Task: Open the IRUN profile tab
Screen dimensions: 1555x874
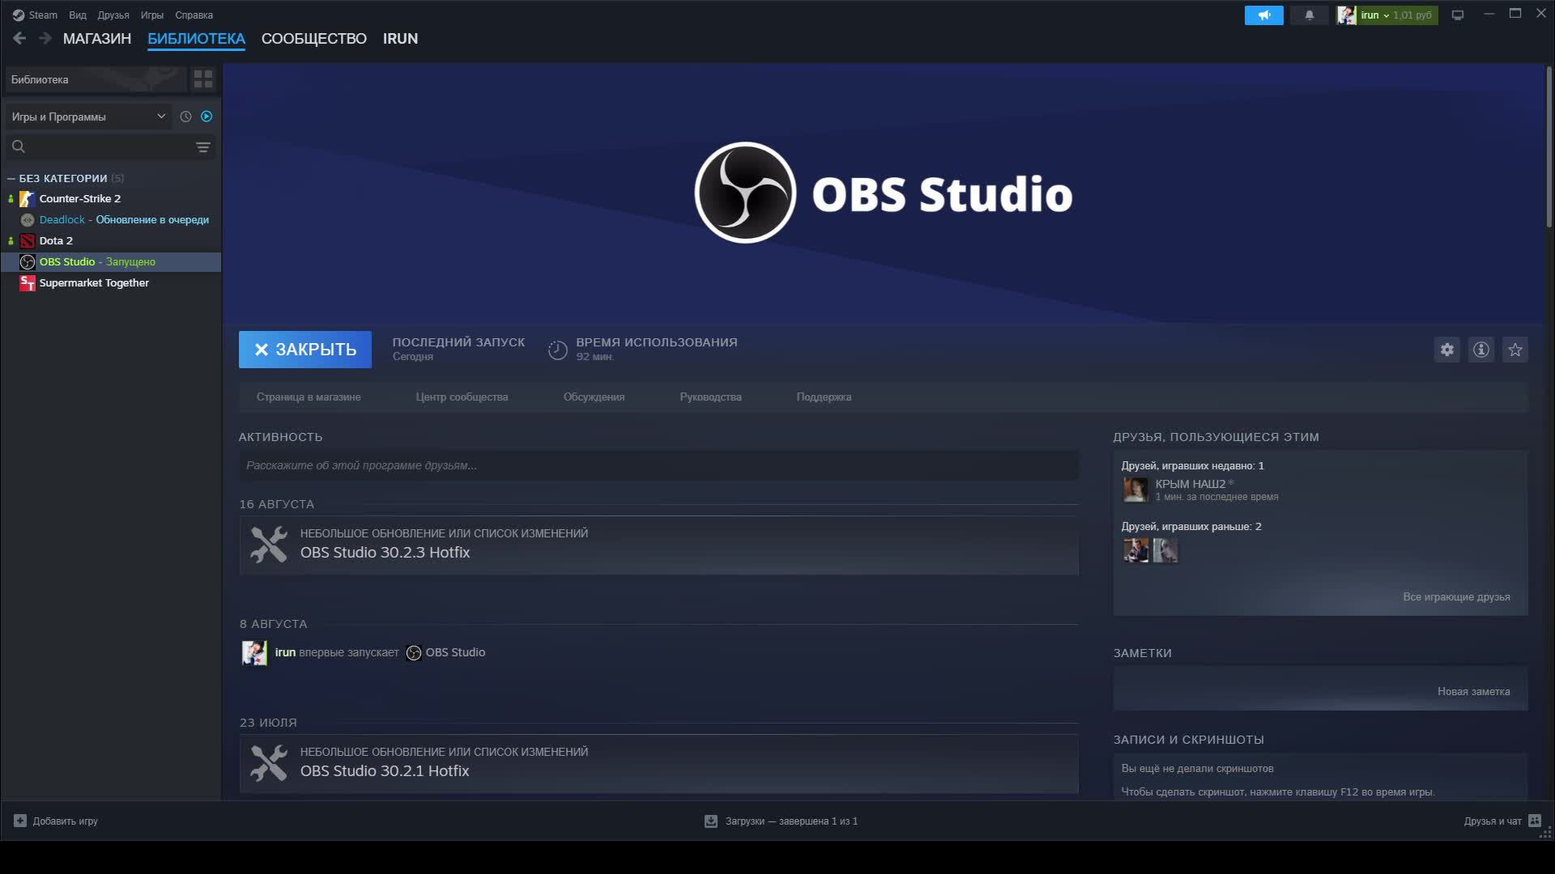Action: point(401,39)
